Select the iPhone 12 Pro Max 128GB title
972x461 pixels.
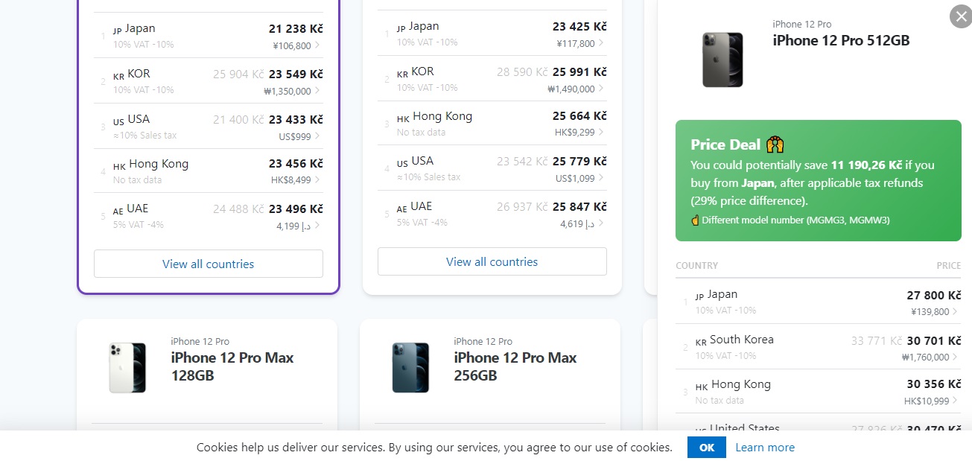(x=232, y=366)
